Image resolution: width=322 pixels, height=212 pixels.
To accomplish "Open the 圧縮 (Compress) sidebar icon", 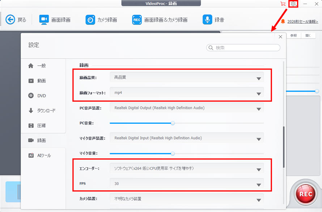I will click(31, 126).
